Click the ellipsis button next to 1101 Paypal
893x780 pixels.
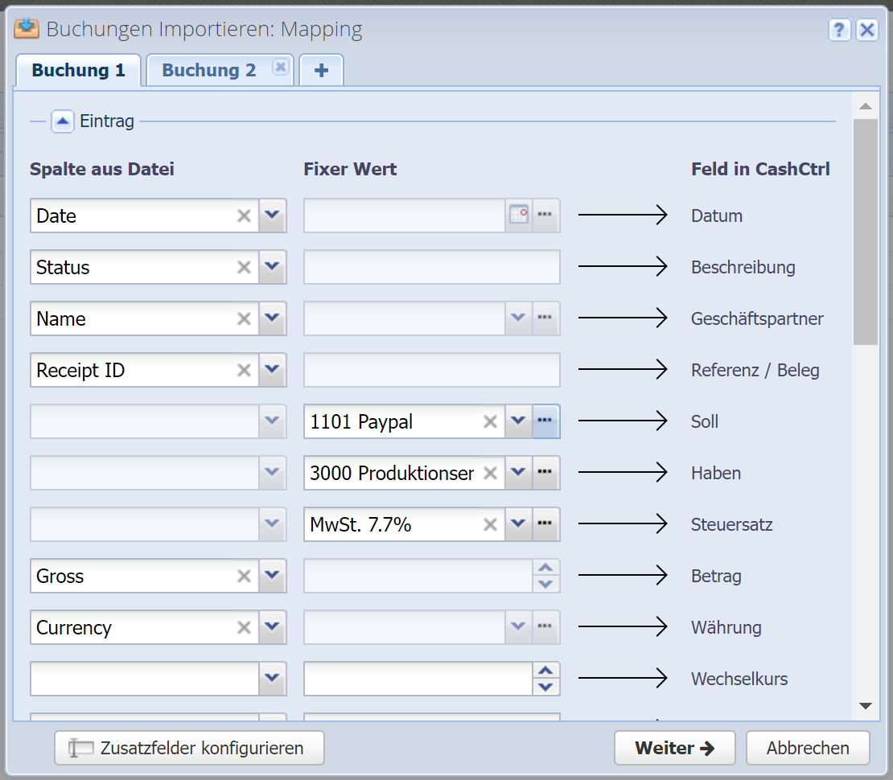545,421
